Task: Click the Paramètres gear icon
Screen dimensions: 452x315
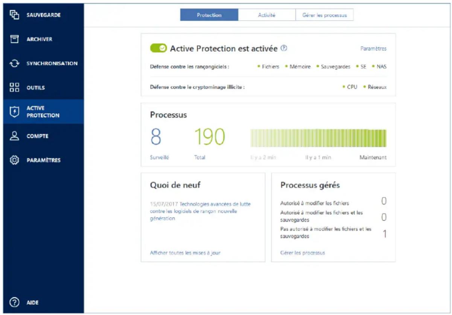Action: 14,160
